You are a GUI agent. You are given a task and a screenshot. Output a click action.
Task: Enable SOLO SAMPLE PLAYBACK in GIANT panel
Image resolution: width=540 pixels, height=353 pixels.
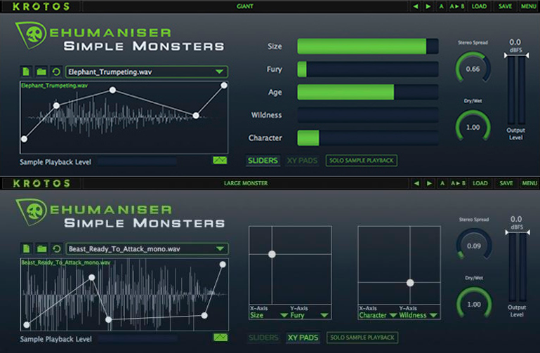pyautogui.click(x=361, y=160)
